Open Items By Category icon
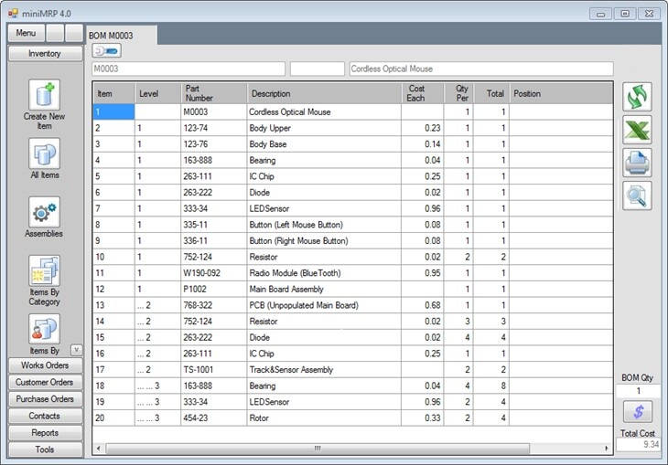 pos(44,271)
